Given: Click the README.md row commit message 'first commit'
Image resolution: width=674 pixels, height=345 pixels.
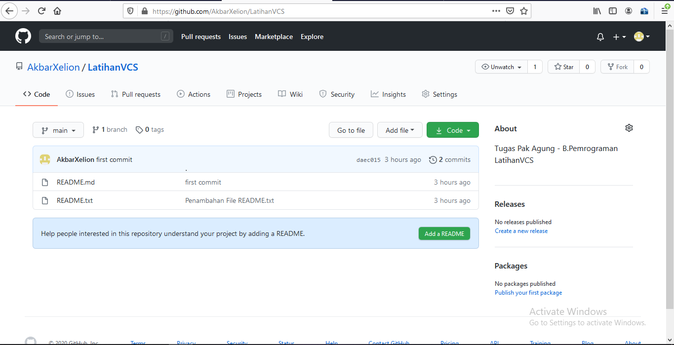Looking at the screenshot, I should click(203, 182).
